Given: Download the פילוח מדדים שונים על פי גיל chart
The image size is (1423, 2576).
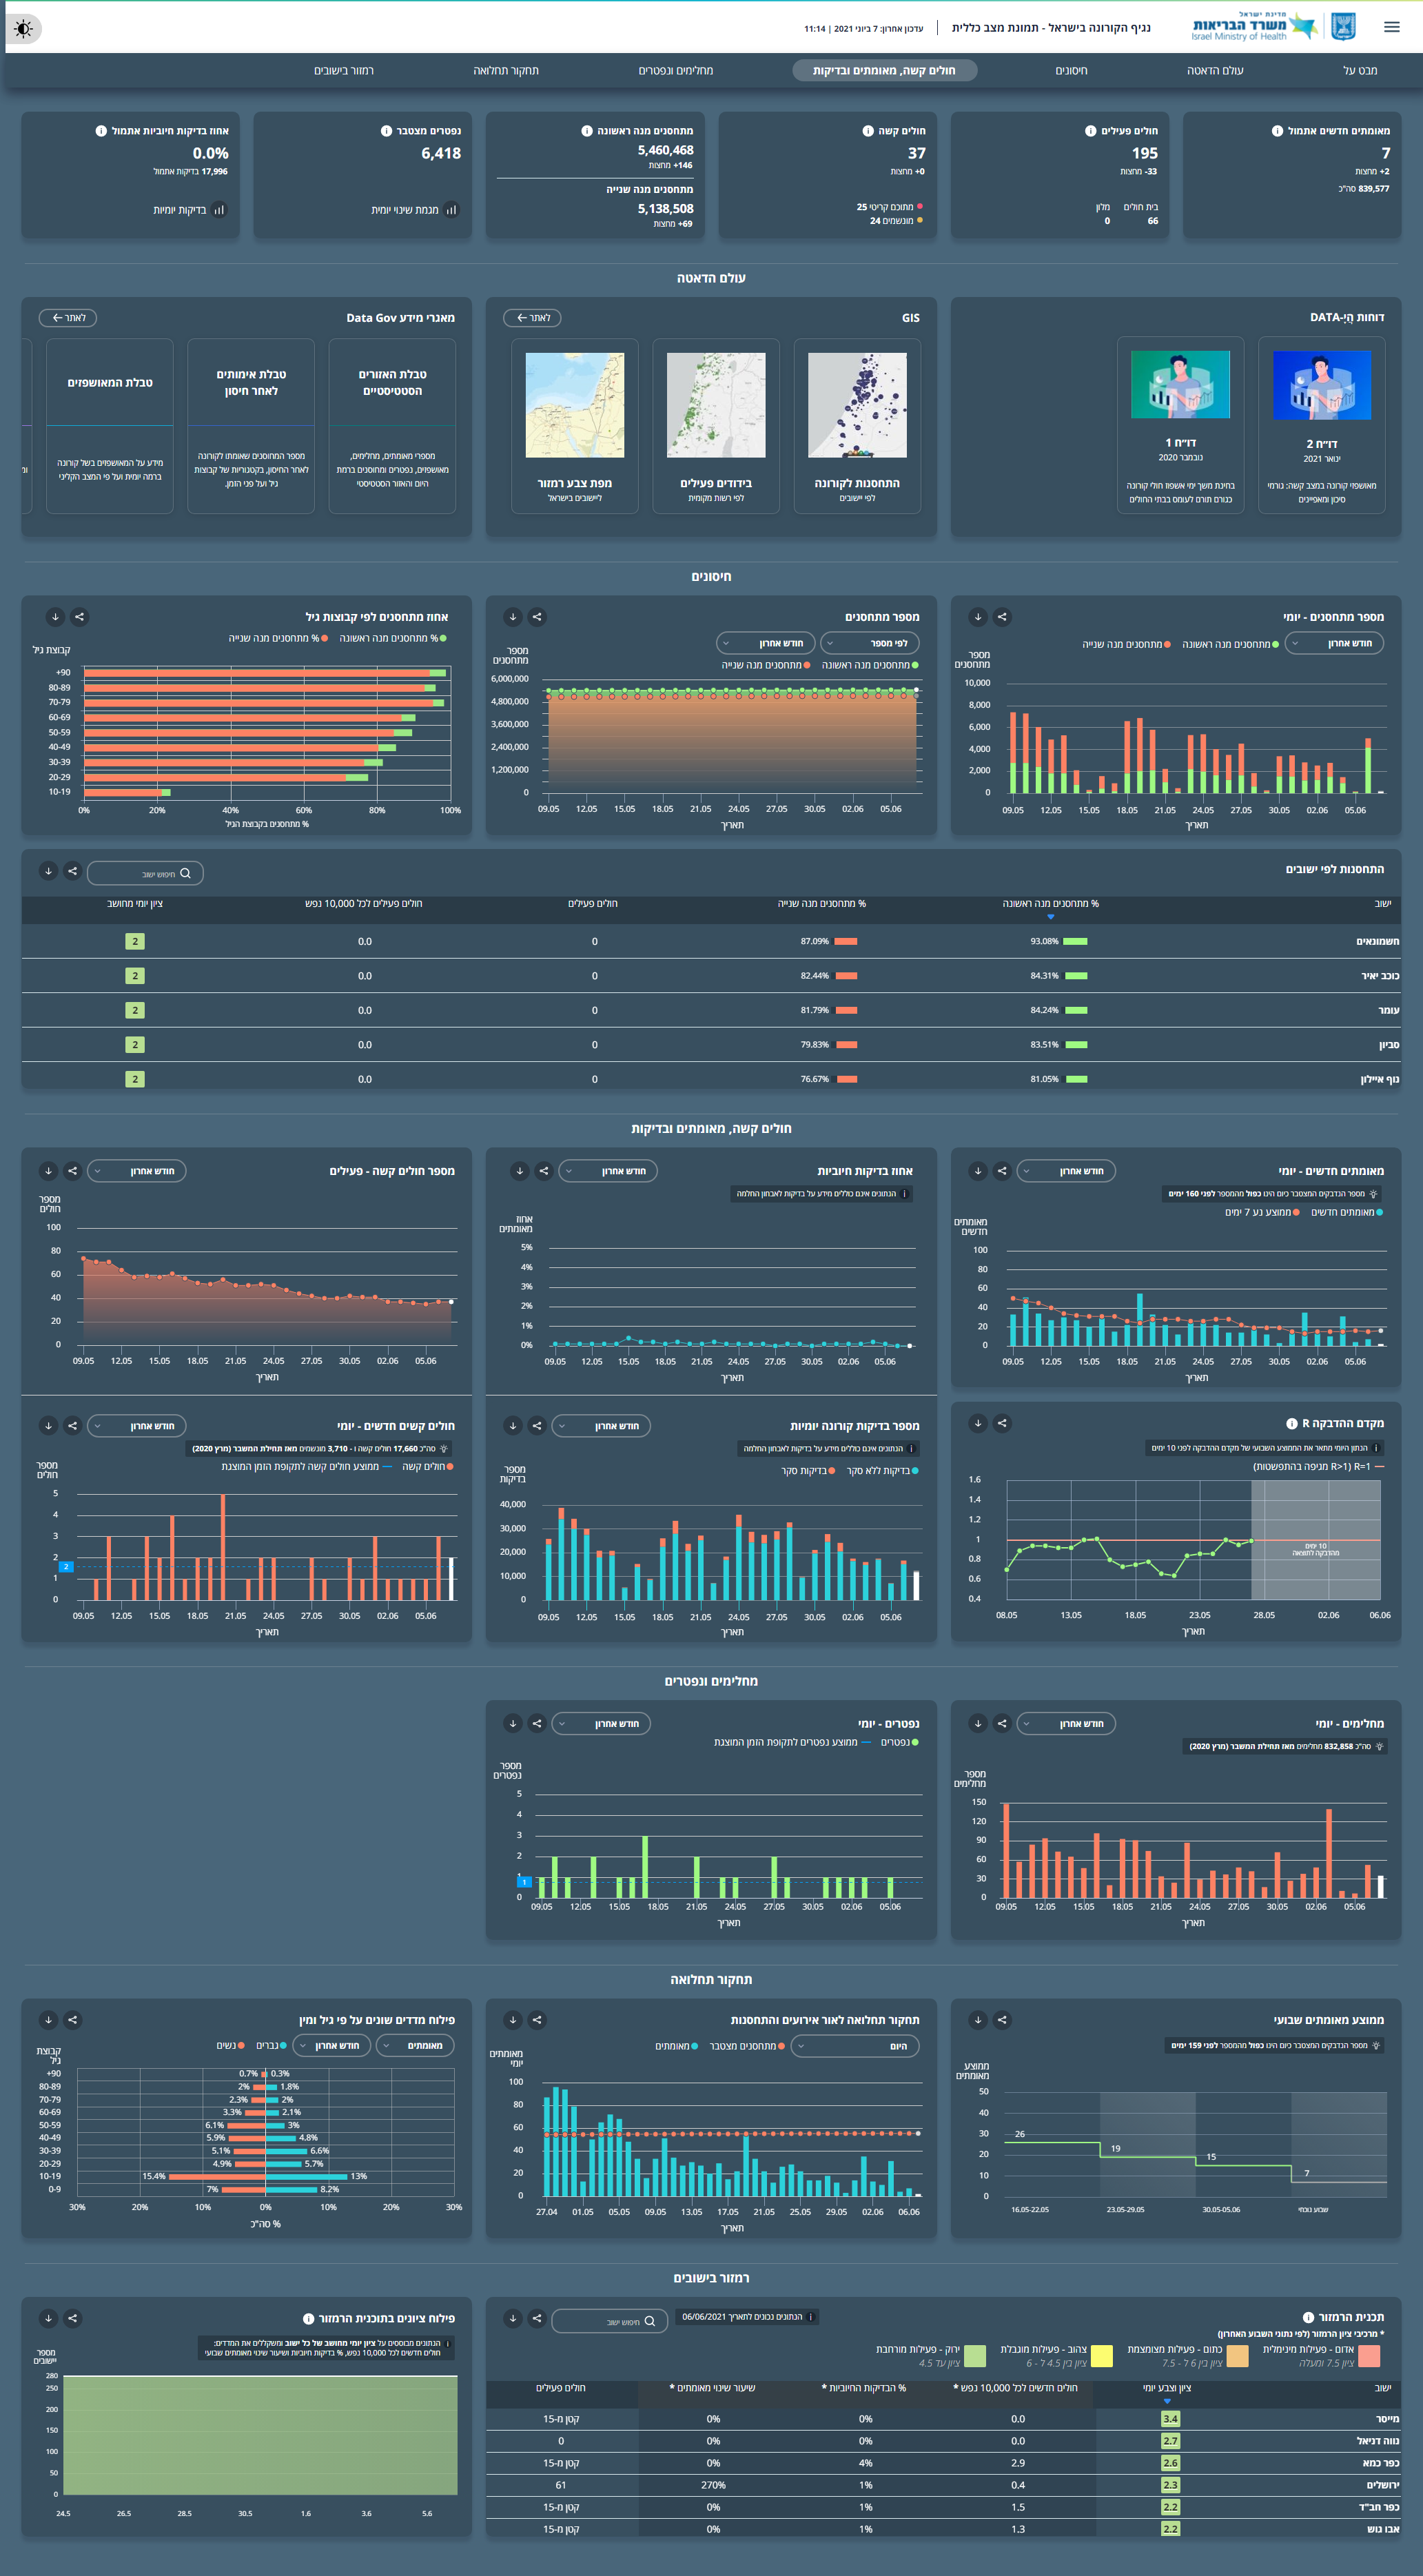Looking at the screenshot, I should coord(48,2020).
